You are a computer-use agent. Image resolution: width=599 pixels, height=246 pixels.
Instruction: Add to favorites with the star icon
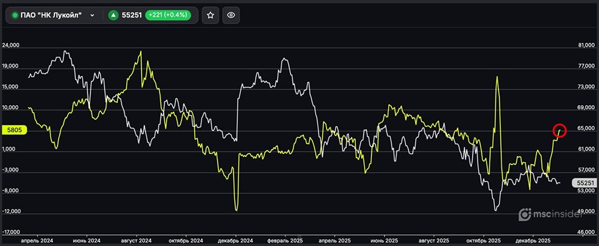tap(210, 16)
